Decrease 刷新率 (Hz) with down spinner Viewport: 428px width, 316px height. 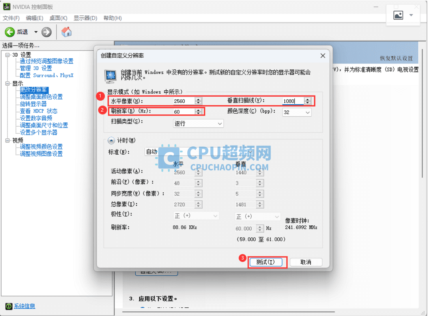pos(198,114)
